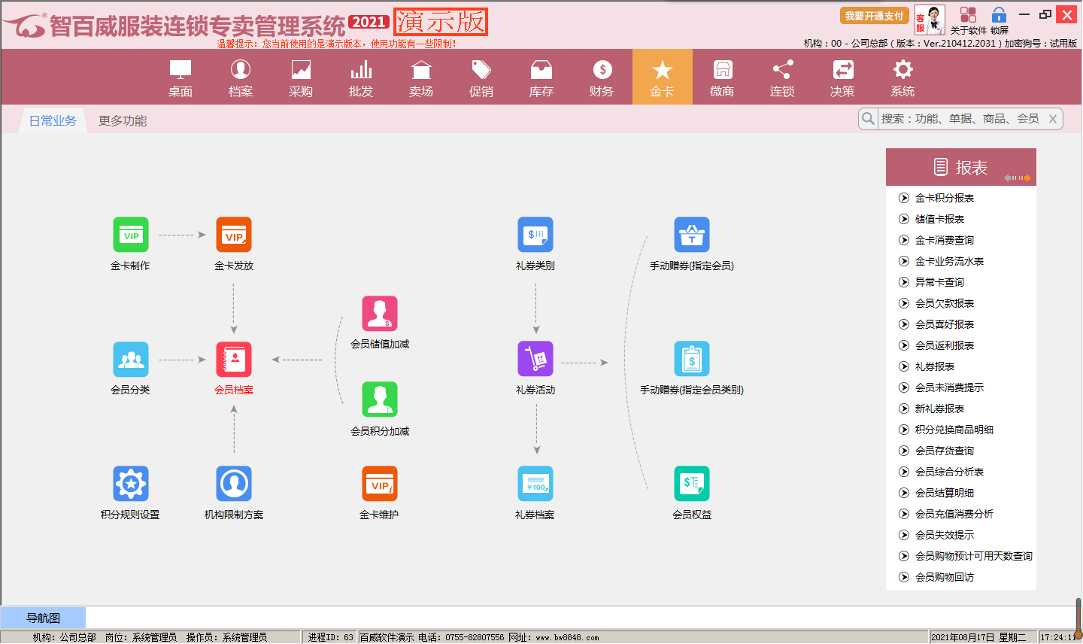Click the search field for functions
Image resolution: width=1083 pixels, height=644 pixels.
pos(960,119)
